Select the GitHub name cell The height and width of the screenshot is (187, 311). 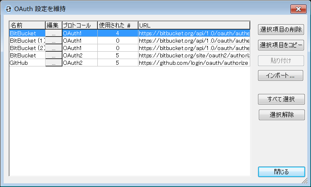tap(27, 63)
